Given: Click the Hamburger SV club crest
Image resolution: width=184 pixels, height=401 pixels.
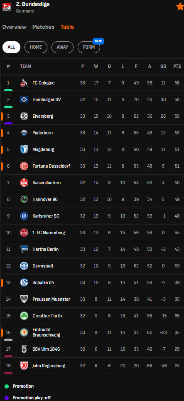Looking at the screenshot, I should 24,99.
